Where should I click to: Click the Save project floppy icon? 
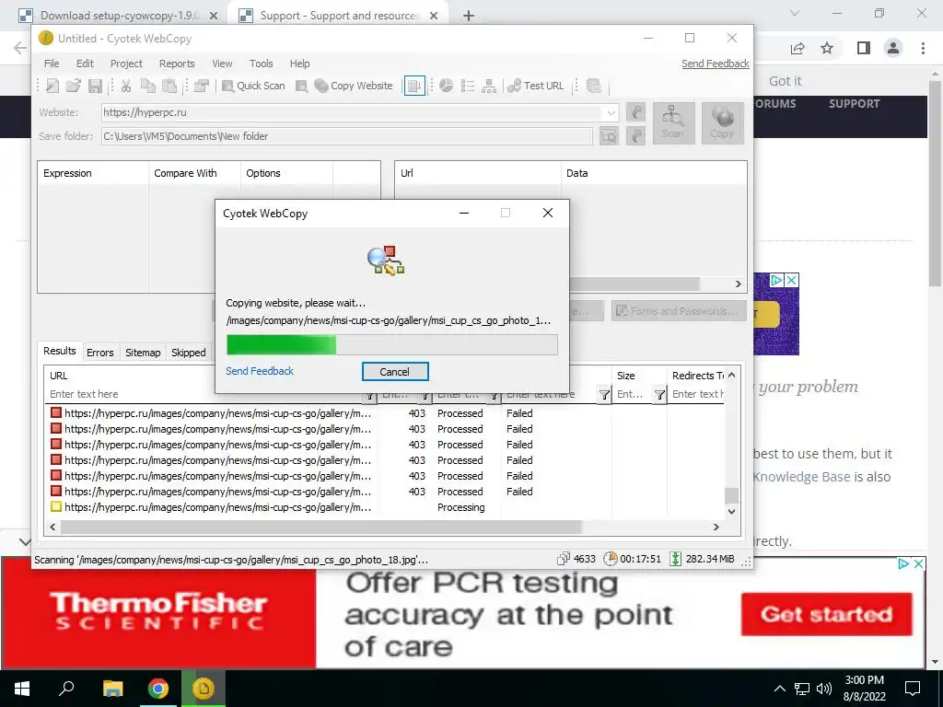click(x=95, y=86)
